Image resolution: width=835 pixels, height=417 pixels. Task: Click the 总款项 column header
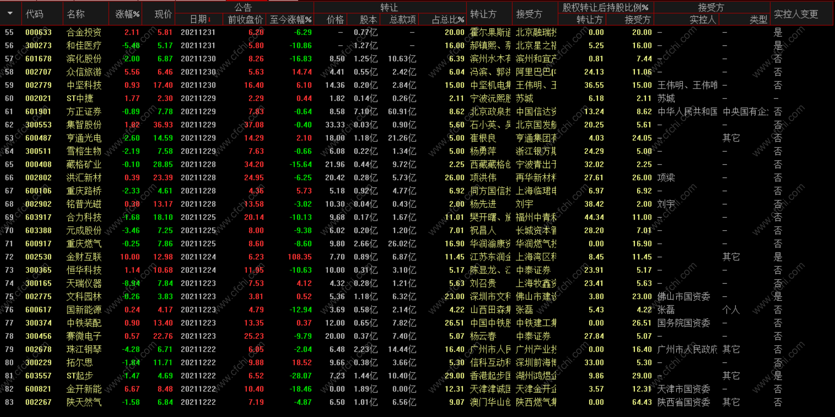coord(403,19)
